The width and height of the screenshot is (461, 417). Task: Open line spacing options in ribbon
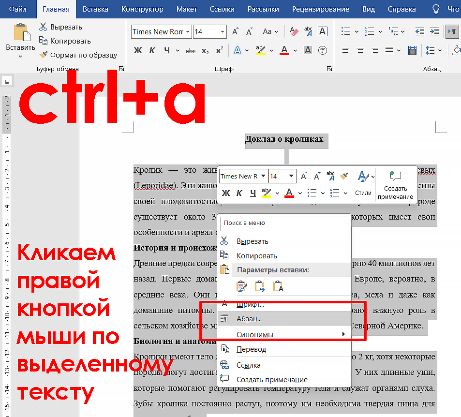(431, 51)
